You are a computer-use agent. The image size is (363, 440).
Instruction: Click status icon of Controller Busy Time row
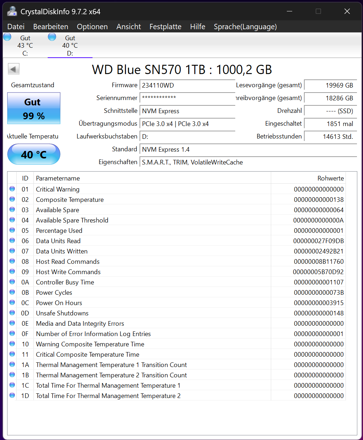(x=12, y=282)
